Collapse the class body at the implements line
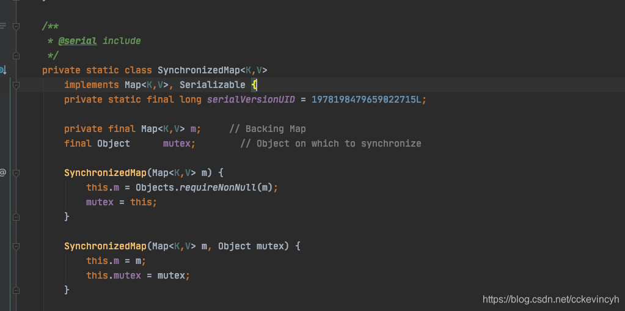625x311 pixels. [x=16, y=85]
